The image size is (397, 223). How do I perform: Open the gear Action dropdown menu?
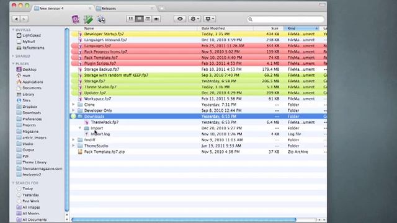pos(195,19)
